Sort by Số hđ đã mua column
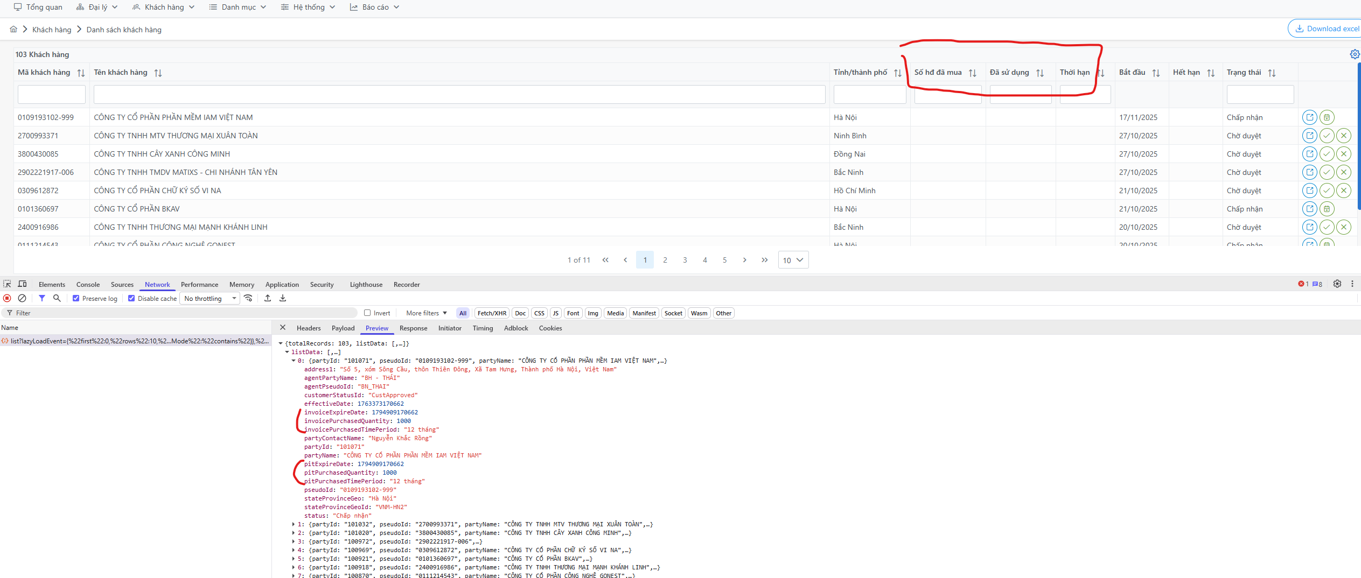The height and width of the screenshot is (578, 1361). (972, 73)
